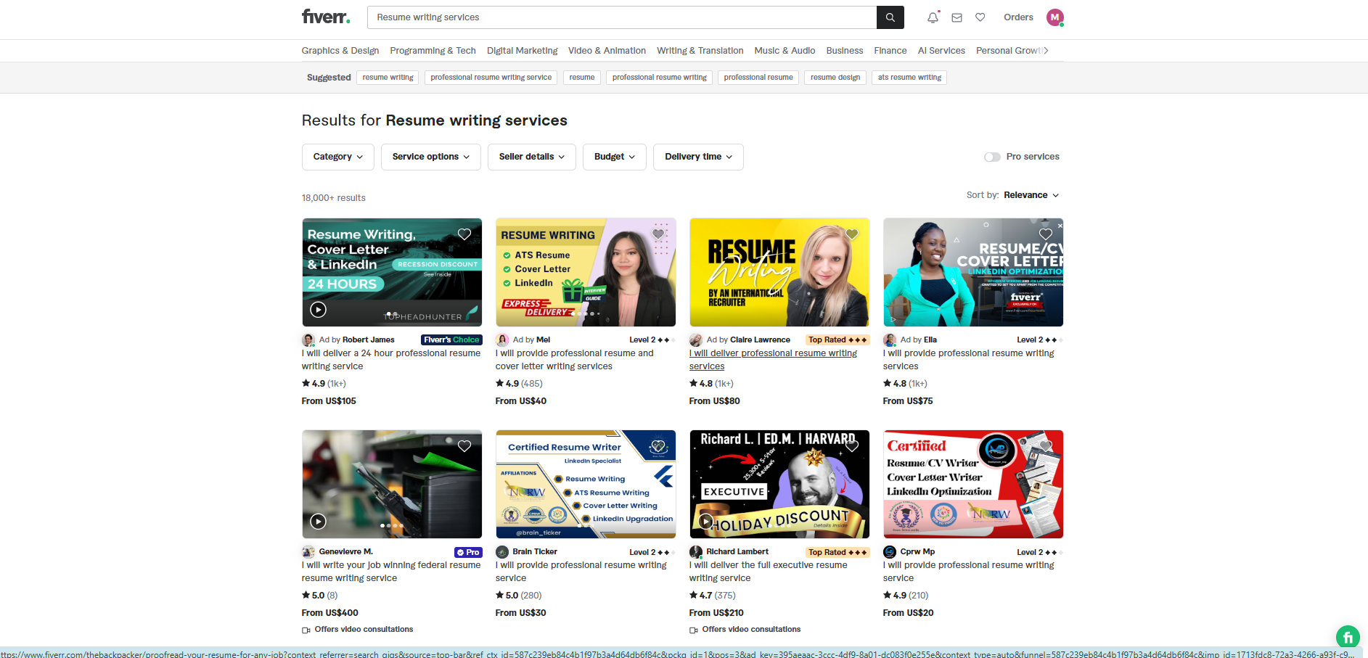The width and height of the screenshot is (1368, 658).
Task: Open Brain Ticker seller avatar
Action: (x=502, y=551)
